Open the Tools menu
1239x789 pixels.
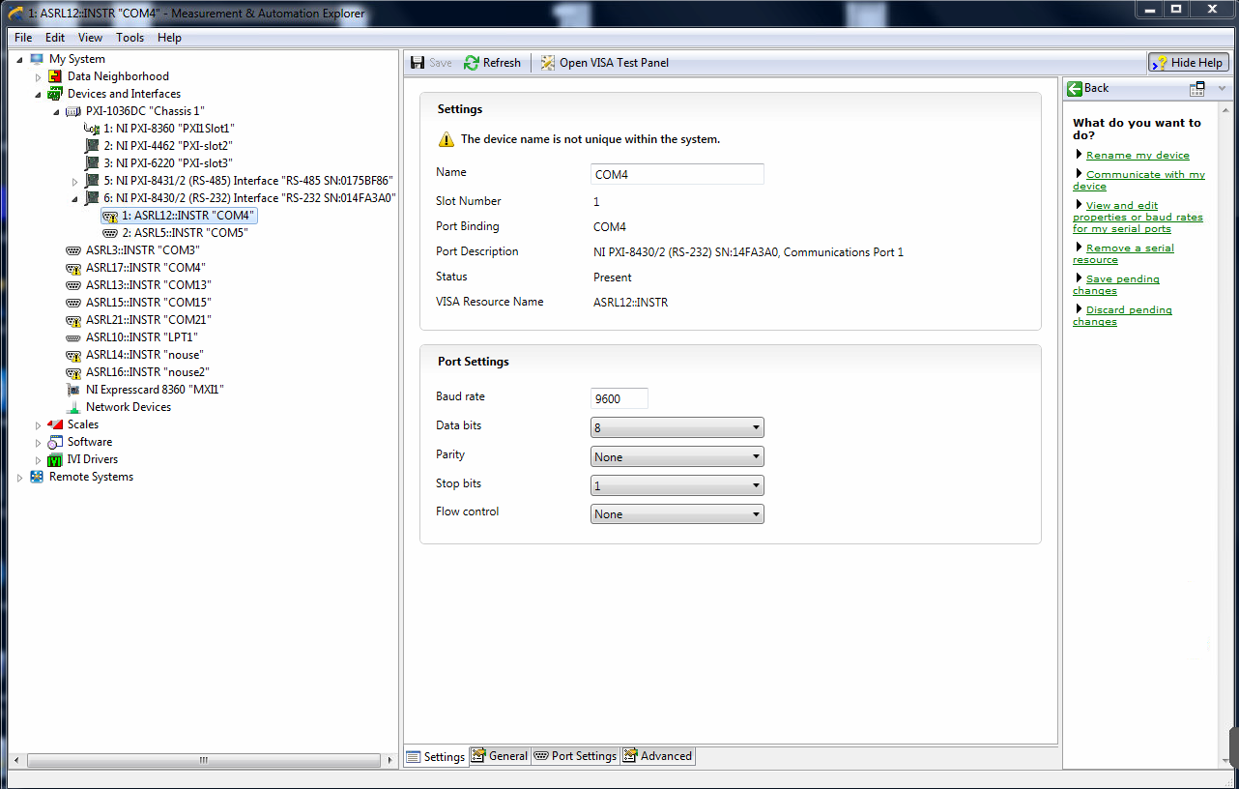[x=130, y=38]
